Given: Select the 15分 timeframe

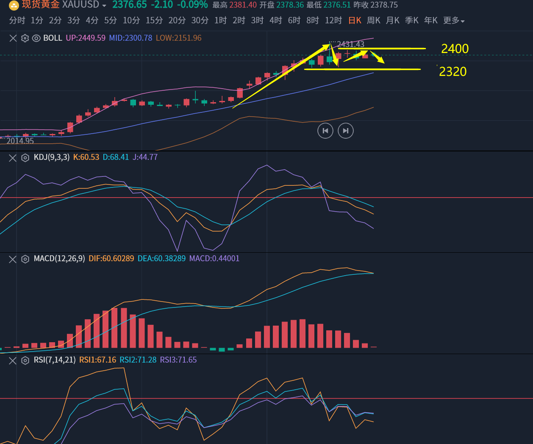Looking at the screenshot, I should click(154, 20).
